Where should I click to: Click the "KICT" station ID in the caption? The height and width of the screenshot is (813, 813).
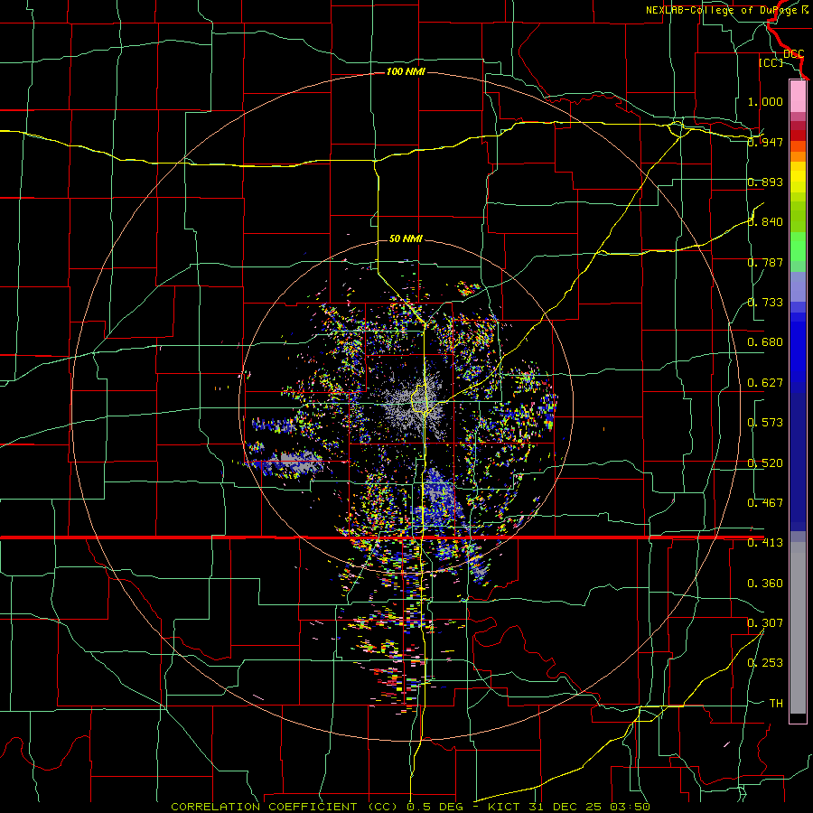pyautogui.click(x=506, y=807)
